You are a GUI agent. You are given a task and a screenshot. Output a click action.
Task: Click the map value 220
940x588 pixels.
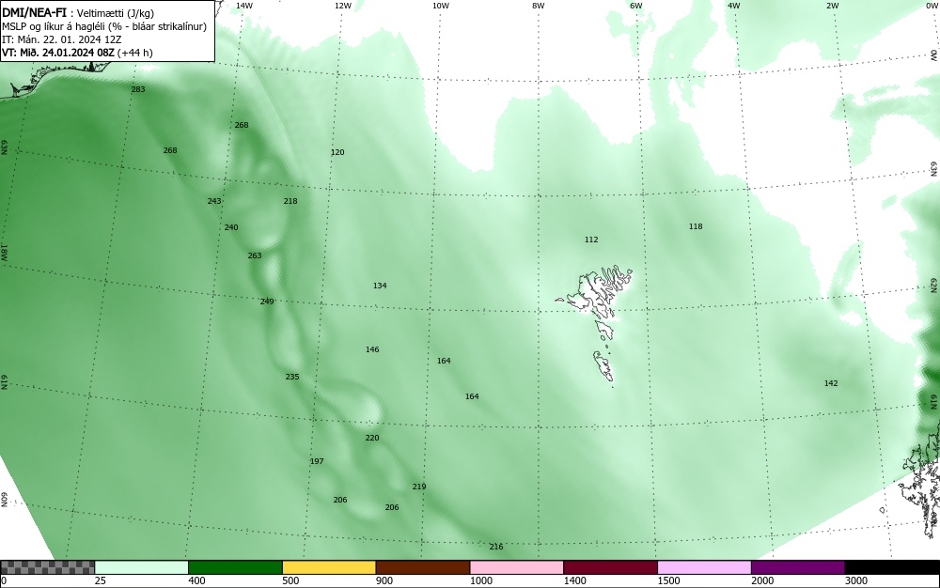point(372,438)
